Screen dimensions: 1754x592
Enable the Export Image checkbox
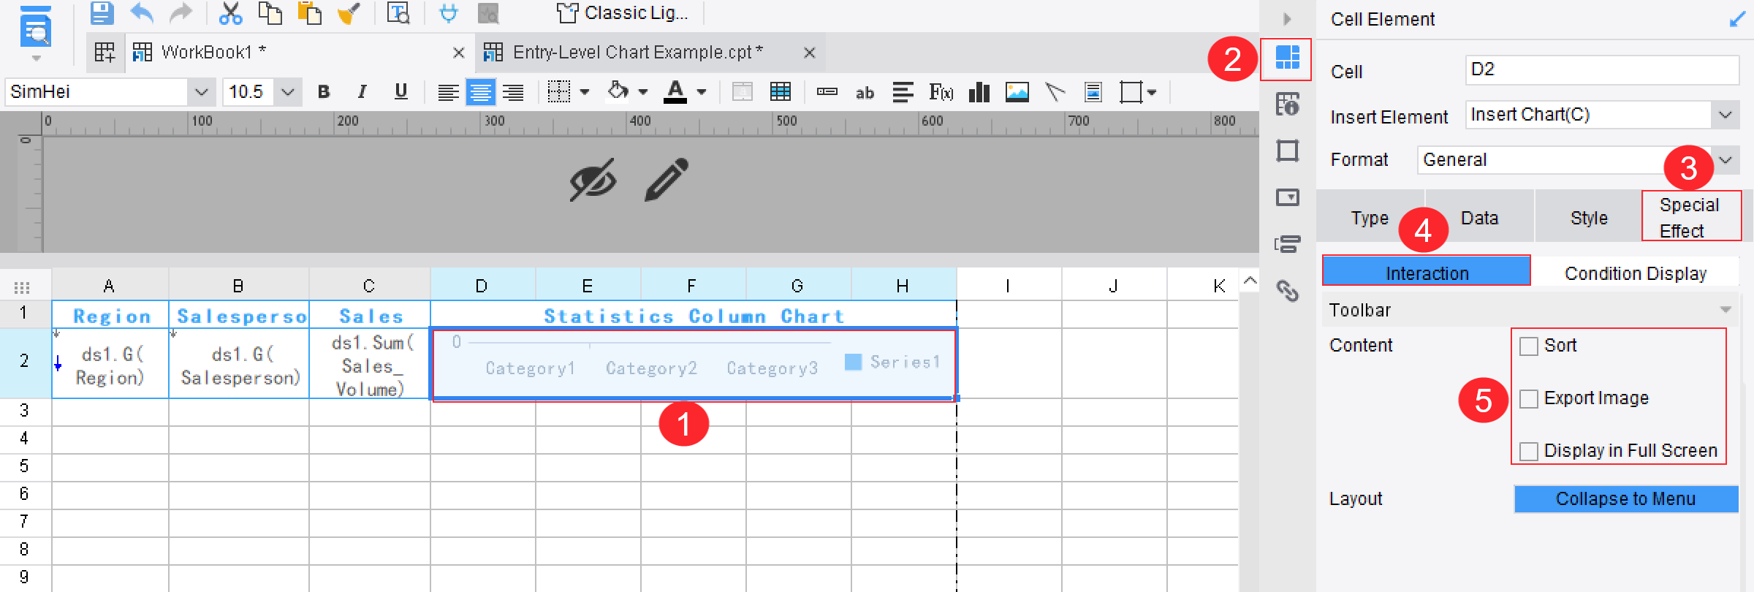point(1528,399)
